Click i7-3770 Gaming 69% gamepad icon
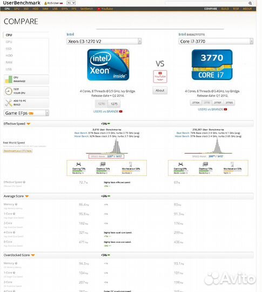 180,164
